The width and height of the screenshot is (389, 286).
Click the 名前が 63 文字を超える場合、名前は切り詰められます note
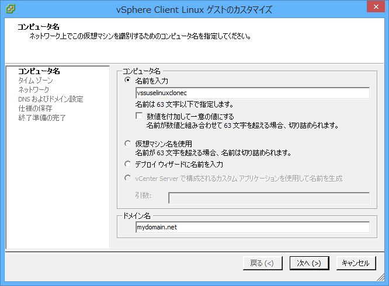pyautogui.click(x=213, y=153)
